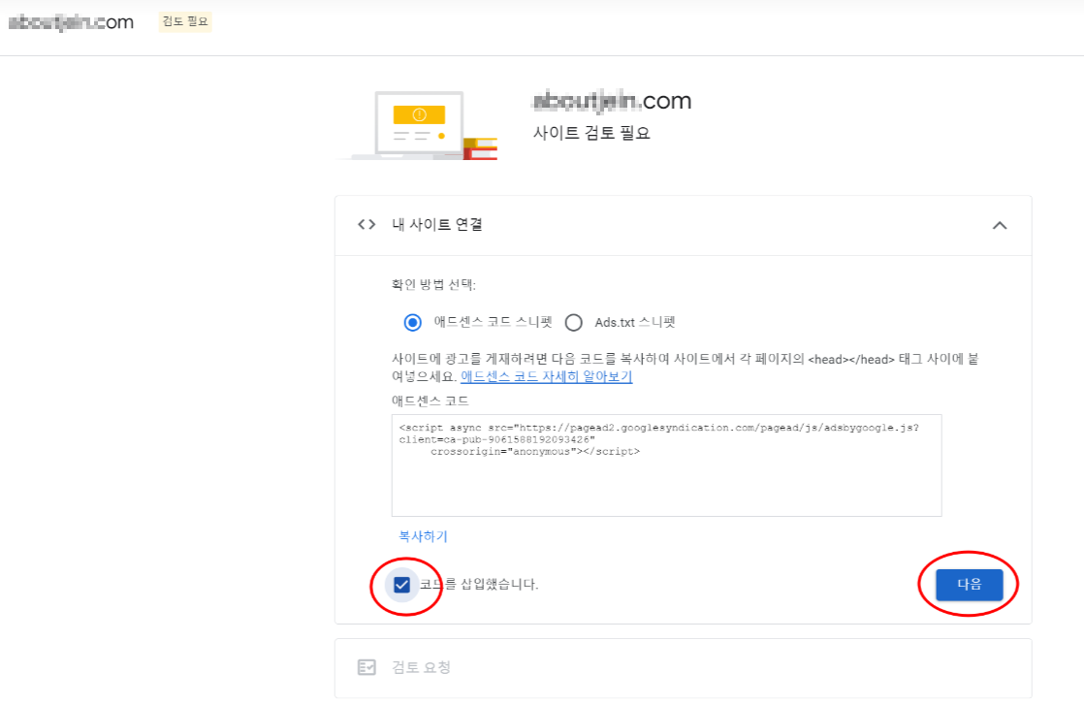
Task: Click the 확인 방법 선택: label
Action: (x=433, y=285)
